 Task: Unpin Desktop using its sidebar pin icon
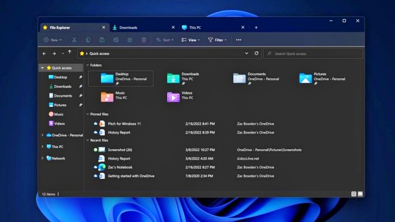tap(80, 77)
